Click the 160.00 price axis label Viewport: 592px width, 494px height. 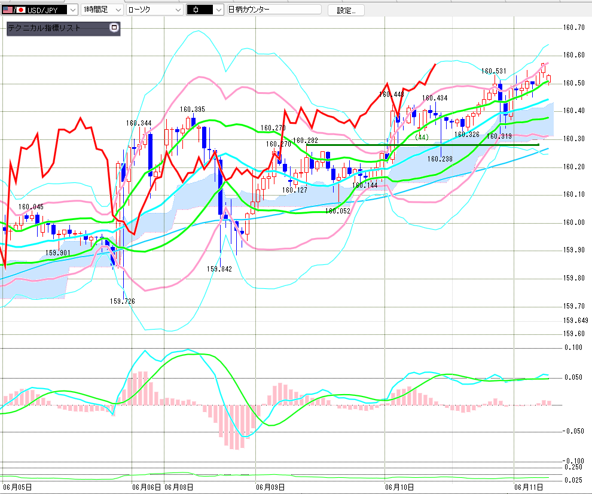pos(573,222)
